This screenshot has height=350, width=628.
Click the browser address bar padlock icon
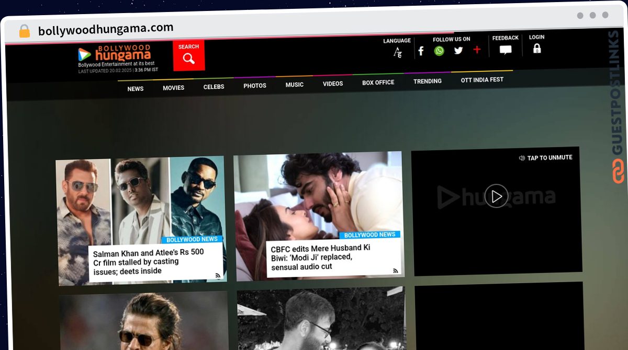click(25, 31)
